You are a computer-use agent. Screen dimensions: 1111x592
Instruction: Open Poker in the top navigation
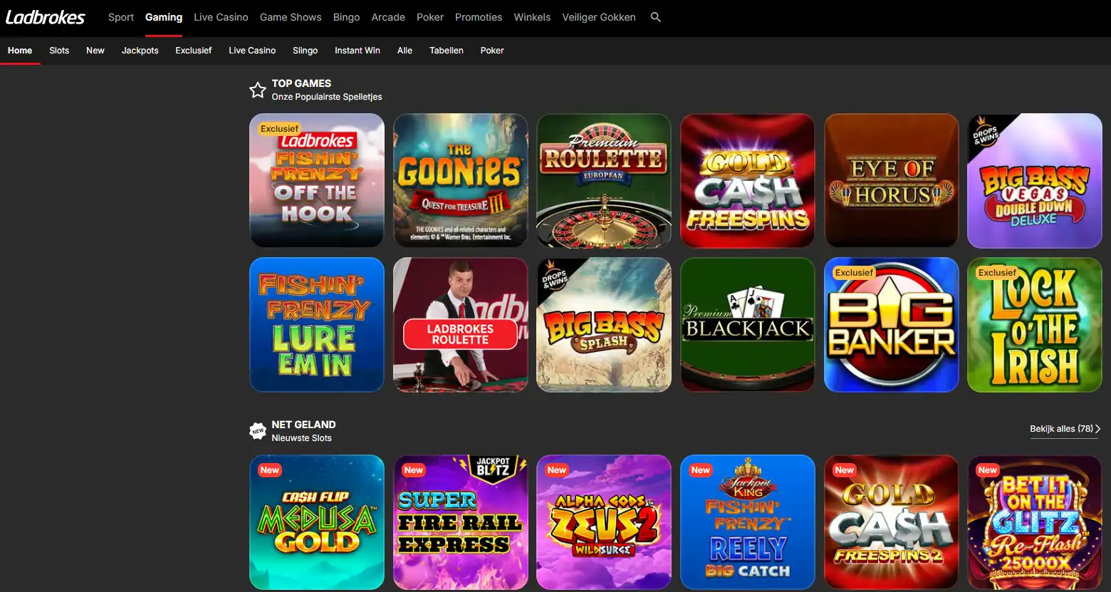pos(430,17)
